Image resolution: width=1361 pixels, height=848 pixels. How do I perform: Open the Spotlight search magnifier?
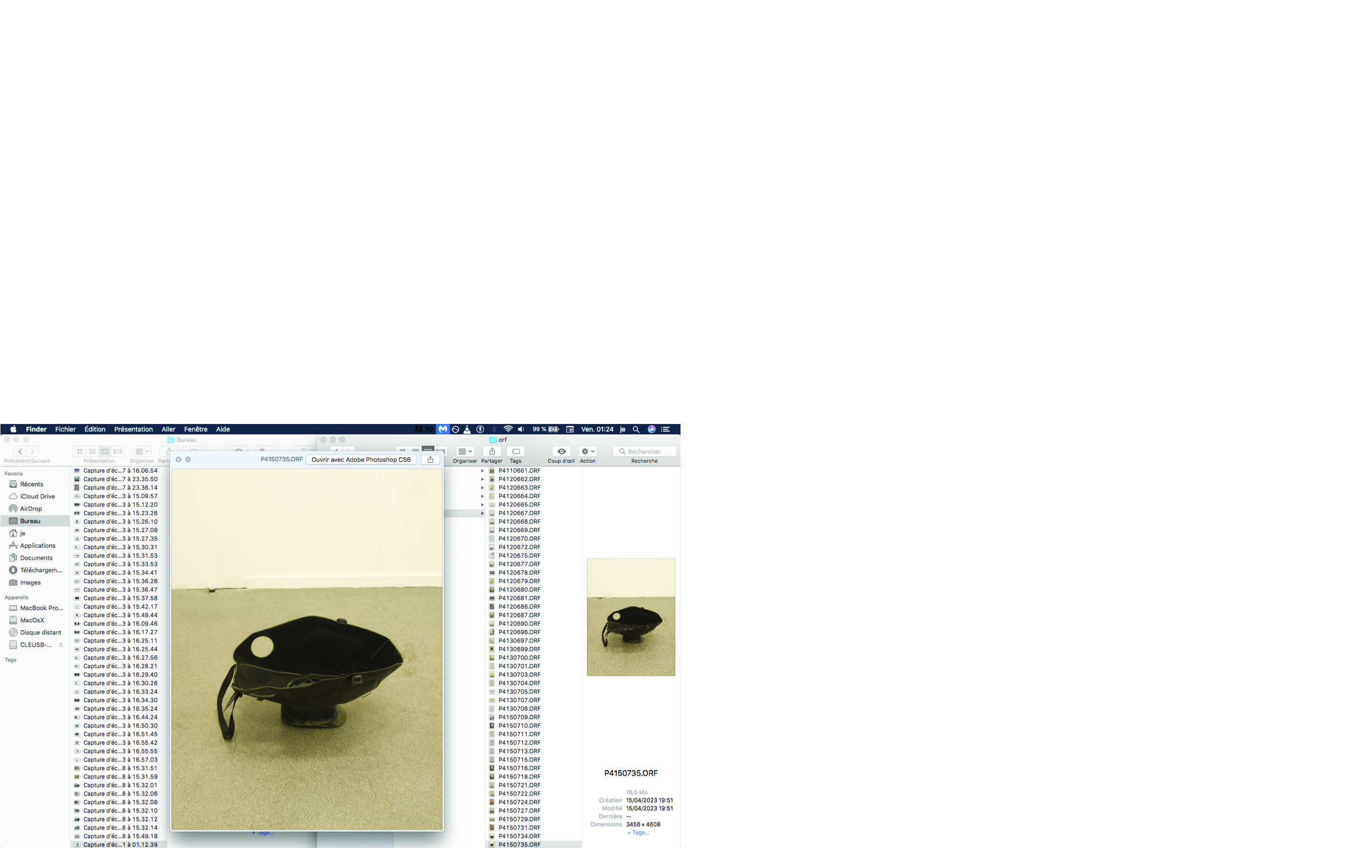(636, 429)
